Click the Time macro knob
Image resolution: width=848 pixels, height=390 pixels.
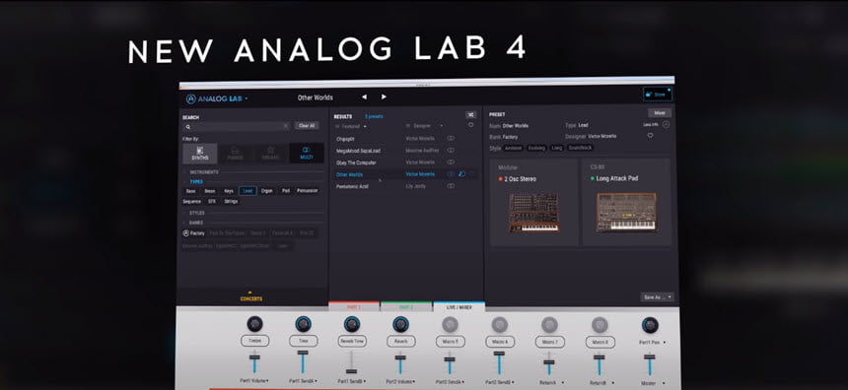(x=303, y=324)
